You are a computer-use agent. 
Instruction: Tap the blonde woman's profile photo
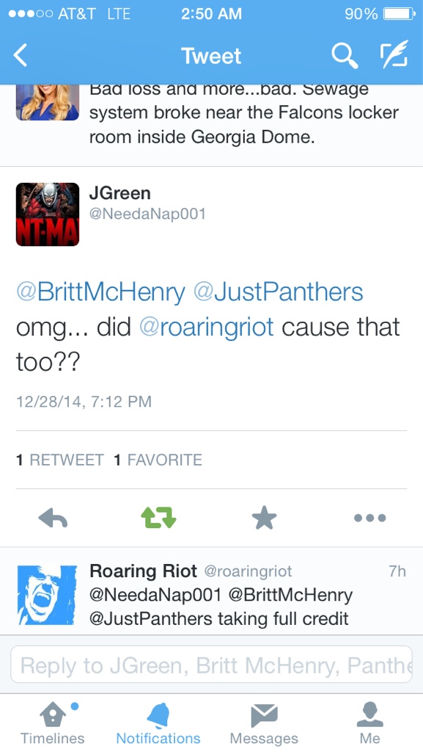point(48,102)
